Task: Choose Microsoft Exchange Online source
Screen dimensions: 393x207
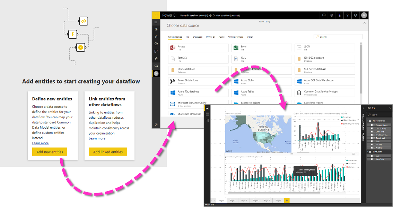Action: 198,104
